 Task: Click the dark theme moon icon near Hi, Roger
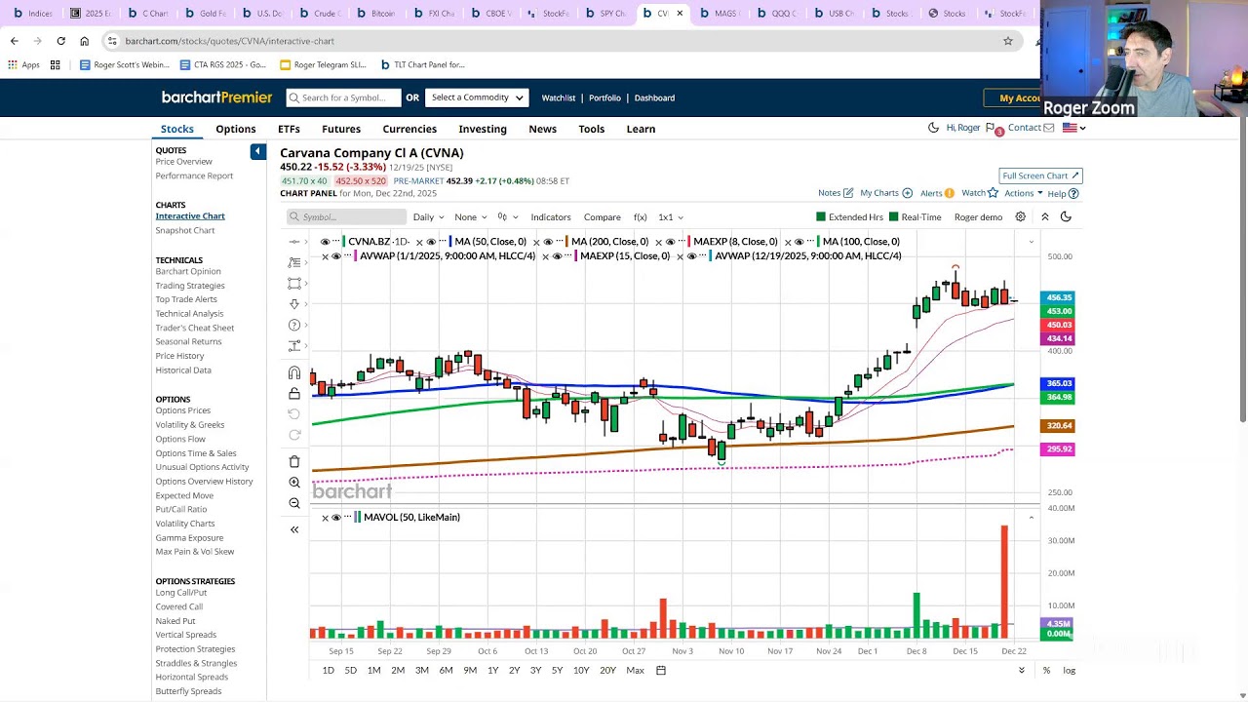(933, 128)
